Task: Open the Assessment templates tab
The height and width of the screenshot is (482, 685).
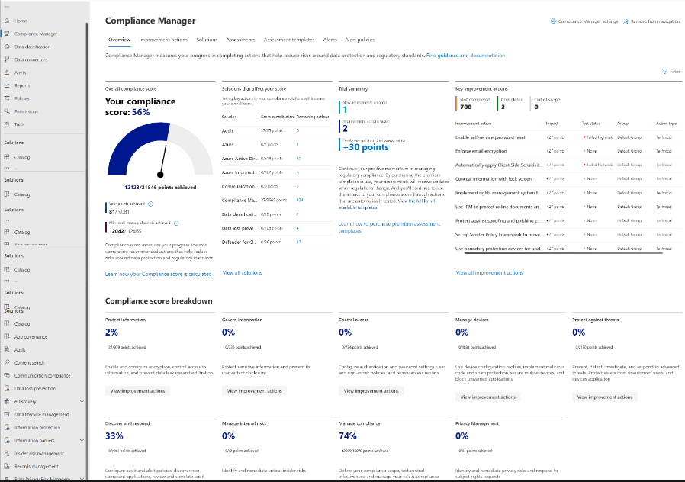Action: pos(288,39)
